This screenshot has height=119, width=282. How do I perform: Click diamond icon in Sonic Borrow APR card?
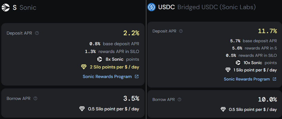tap(82, 108)
